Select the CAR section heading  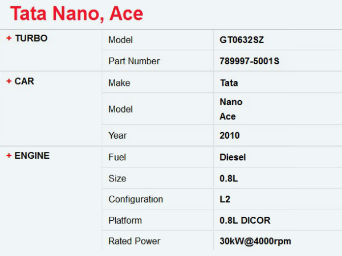coord(24,81)
